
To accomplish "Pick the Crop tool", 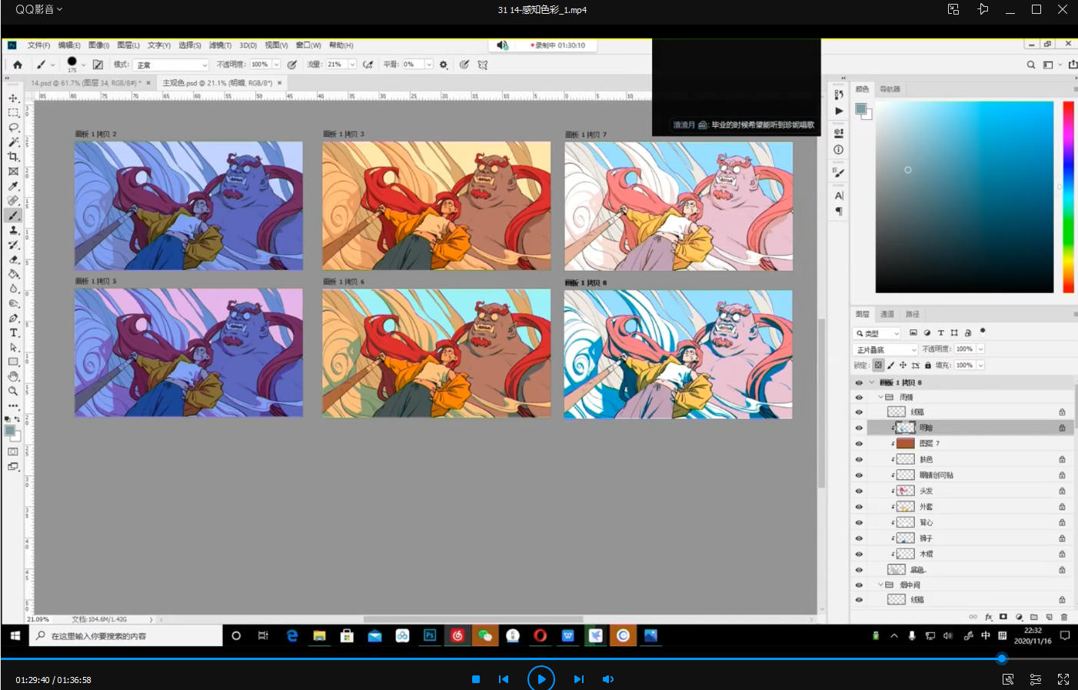I will click(x=13, y=157).
